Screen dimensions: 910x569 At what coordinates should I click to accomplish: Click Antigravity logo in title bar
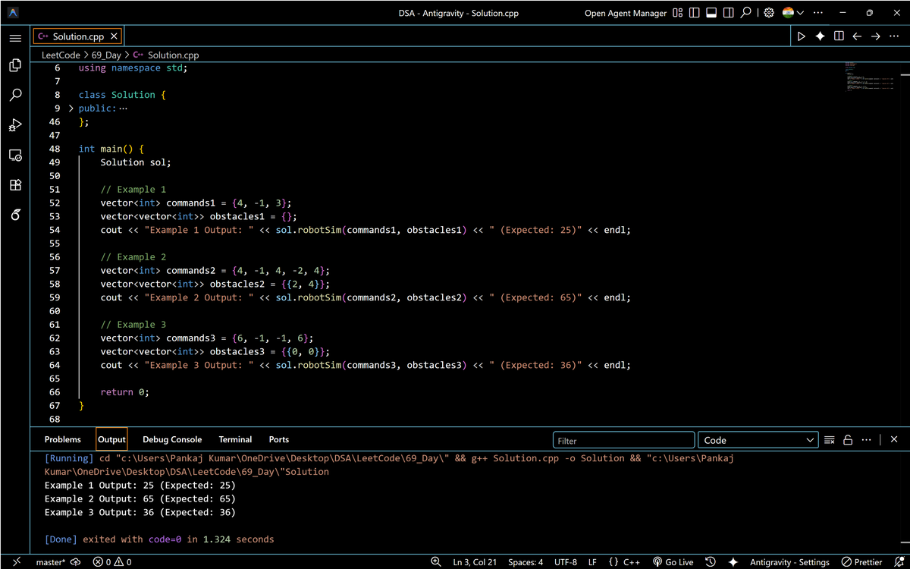coord(14,13)
